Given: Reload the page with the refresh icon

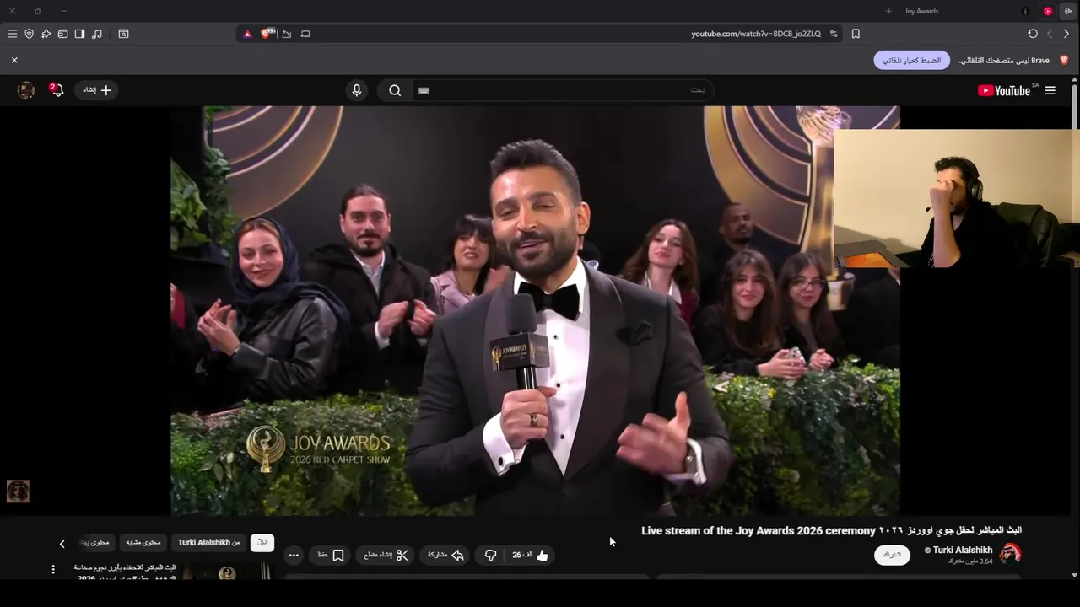Looking at the screenshot, I should [1033, 34].
